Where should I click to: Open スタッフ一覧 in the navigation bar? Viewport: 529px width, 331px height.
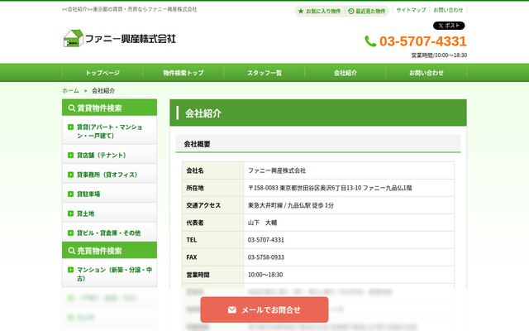click(x=264, y=73)
